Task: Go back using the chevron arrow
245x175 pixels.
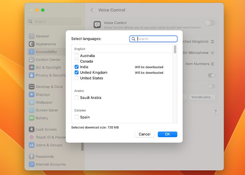Action: pos(92,10)
